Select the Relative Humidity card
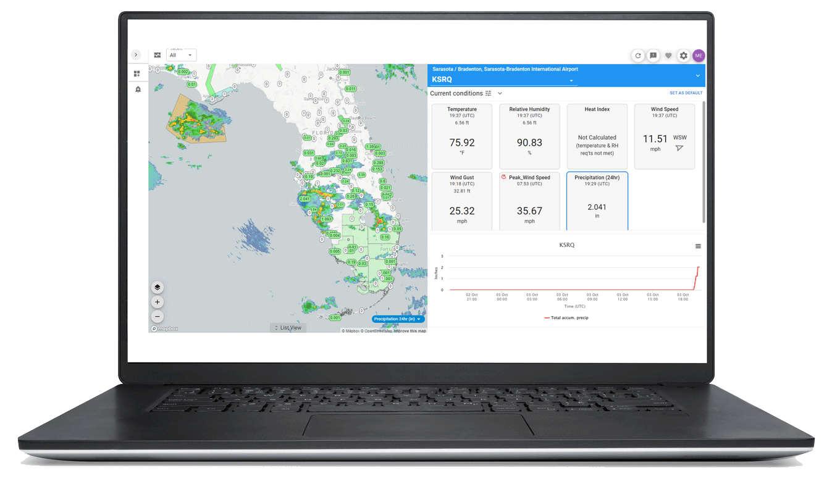The width and height of the screenshot is (832, 484). (529, 136)
